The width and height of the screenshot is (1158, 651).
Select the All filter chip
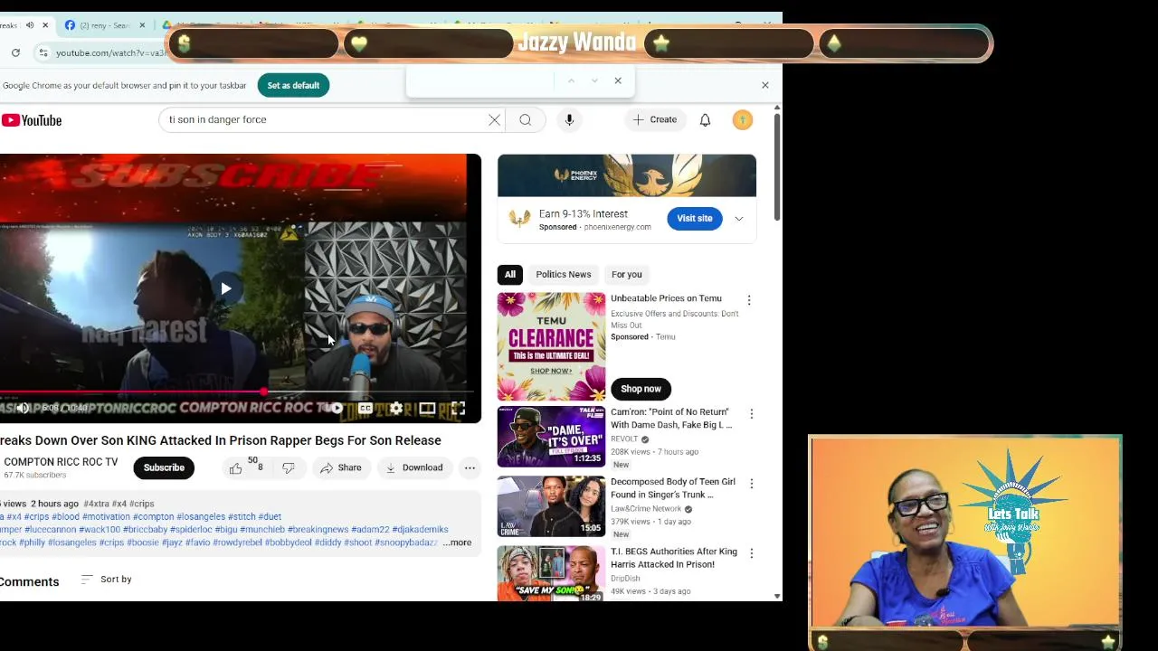pos(509,274)
